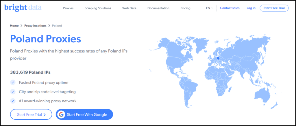Viewport: 296px width, 126px height.
Task: Click checkmark icon beside #1 award-winning proxy network
Action: click(x=13, y=101)
